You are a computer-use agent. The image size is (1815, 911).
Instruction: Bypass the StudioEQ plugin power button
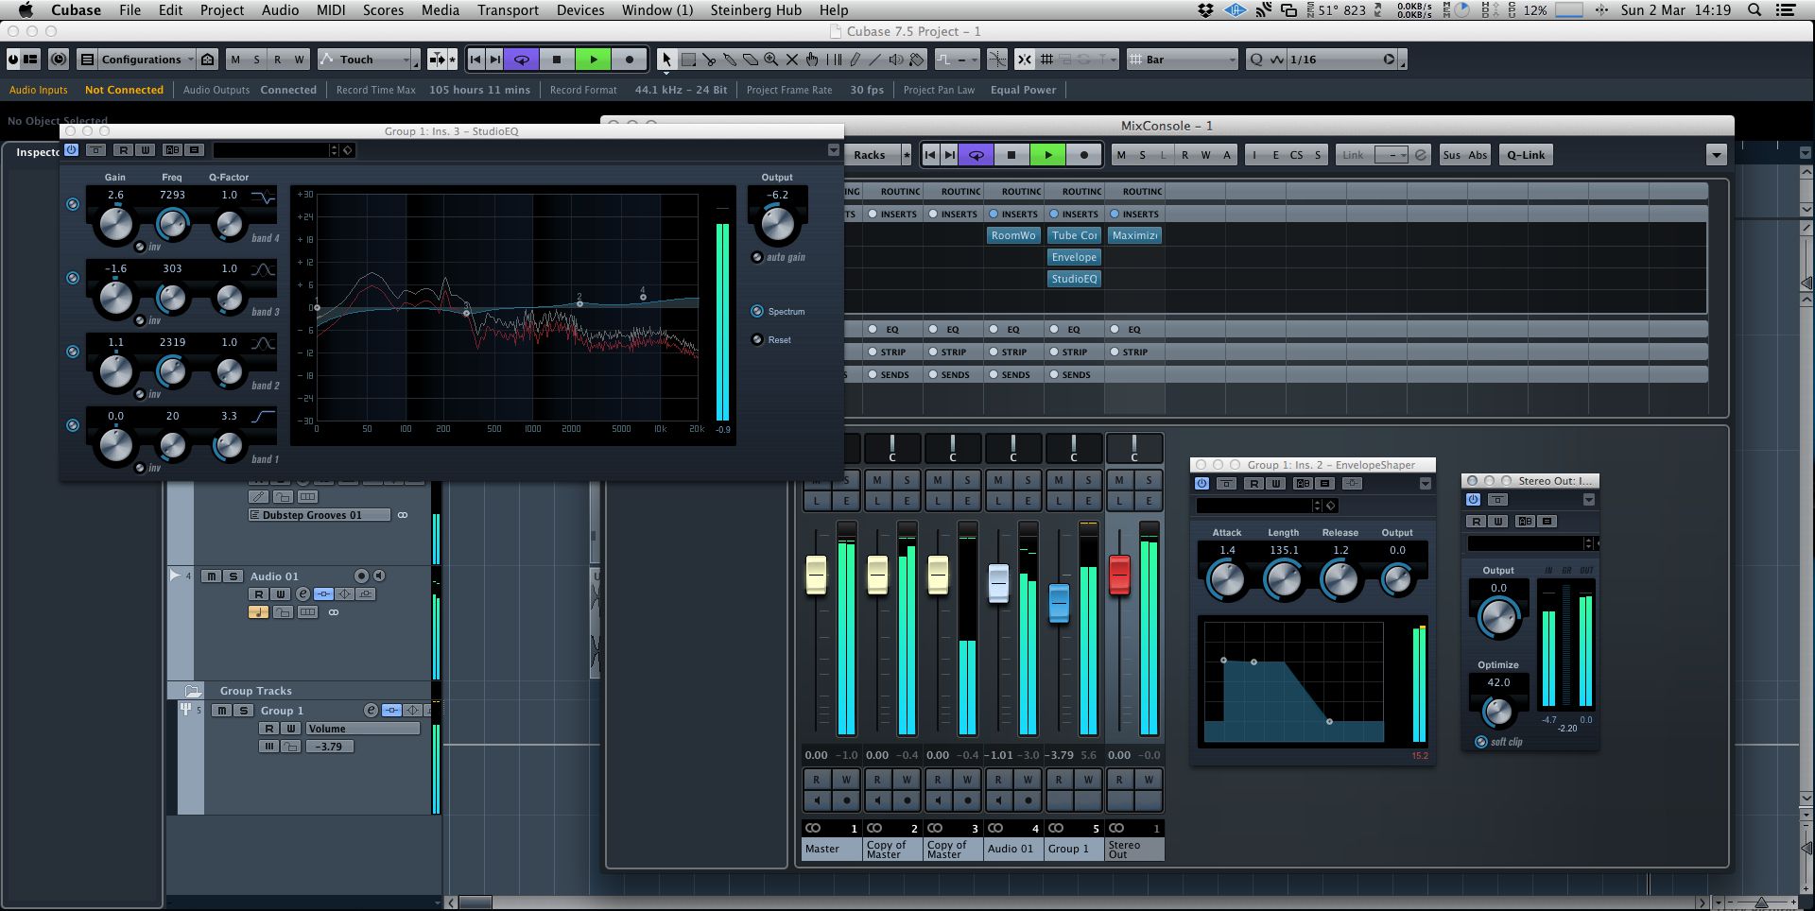pyautogui.click(x=72, y=150)
